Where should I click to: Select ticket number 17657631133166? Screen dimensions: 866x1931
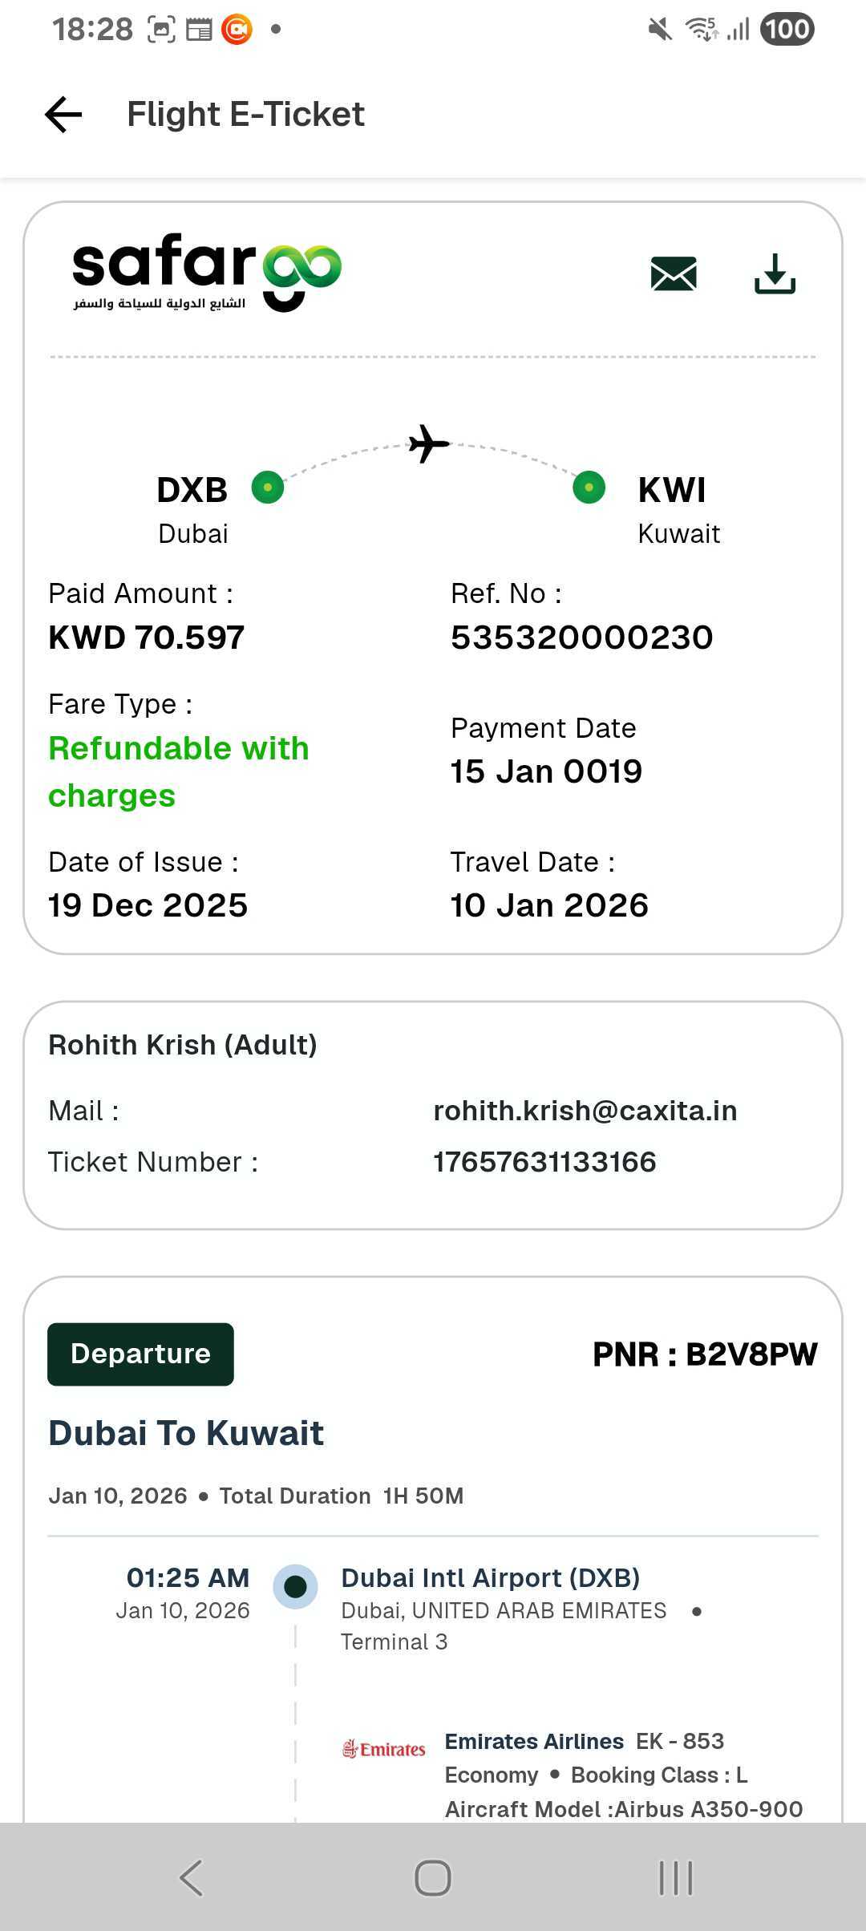544,1162
